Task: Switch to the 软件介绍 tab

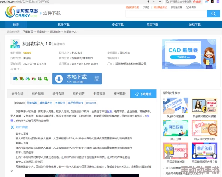Action: (17, 93)
